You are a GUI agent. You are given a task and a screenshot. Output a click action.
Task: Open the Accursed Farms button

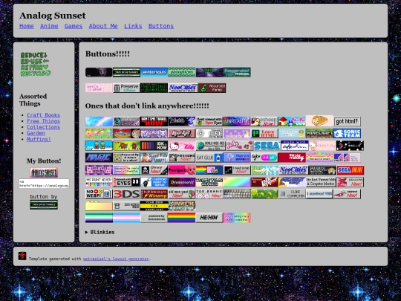click(212, 88)
